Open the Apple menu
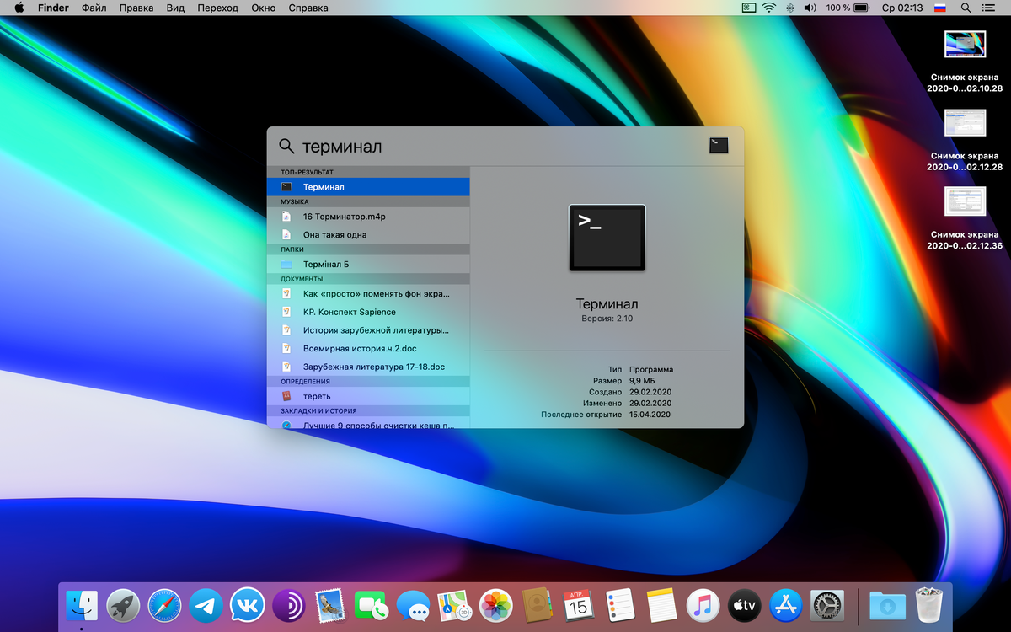 tap(19, 8)
